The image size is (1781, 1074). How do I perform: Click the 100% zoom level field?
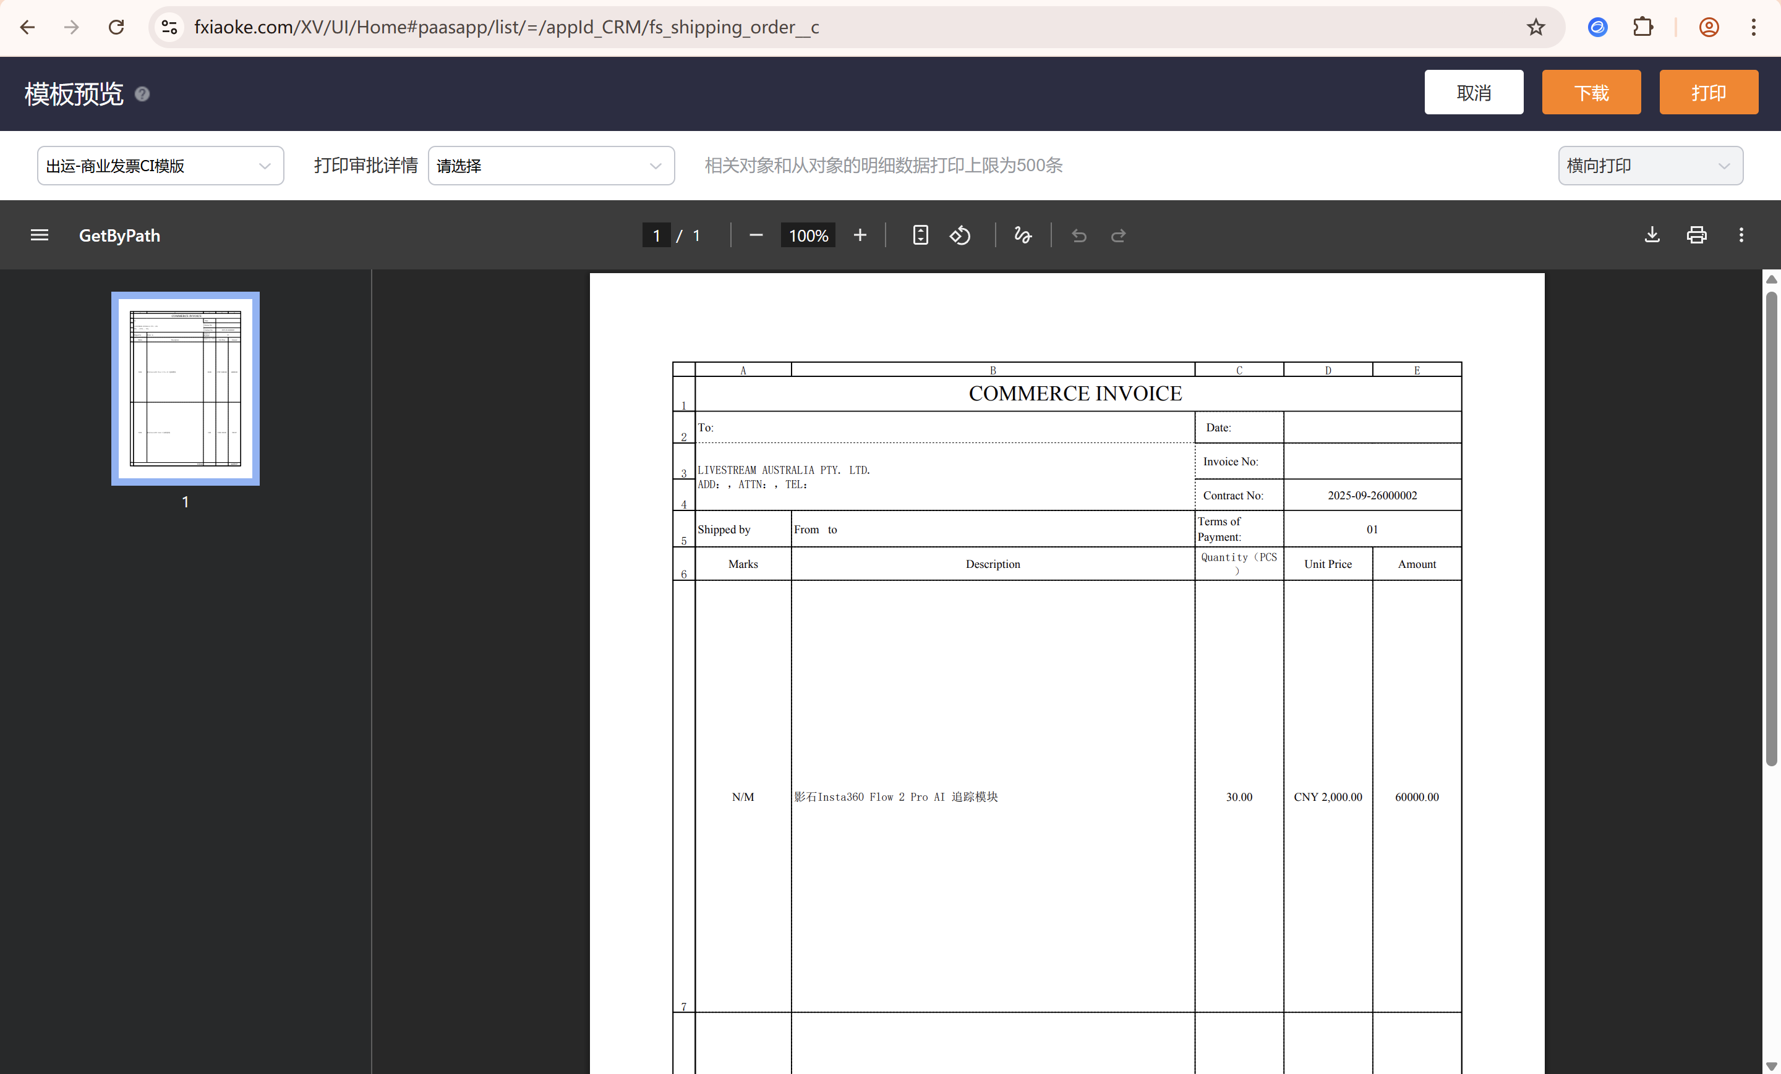pyautogui.click(x=808, y=235)
